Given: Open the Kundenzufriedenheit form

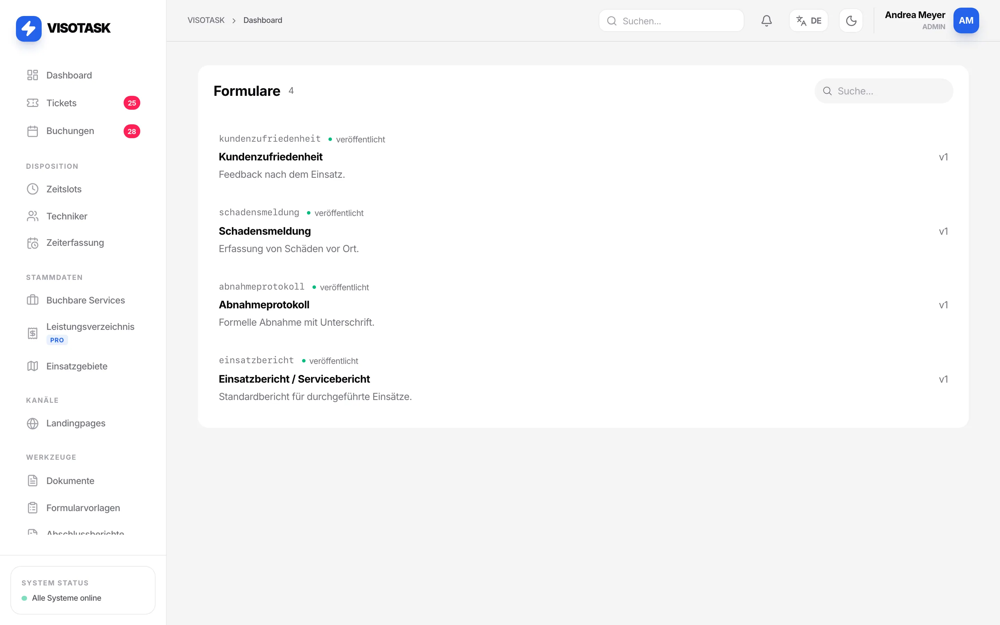Looking at the screenshot, I should pos(583,157).
